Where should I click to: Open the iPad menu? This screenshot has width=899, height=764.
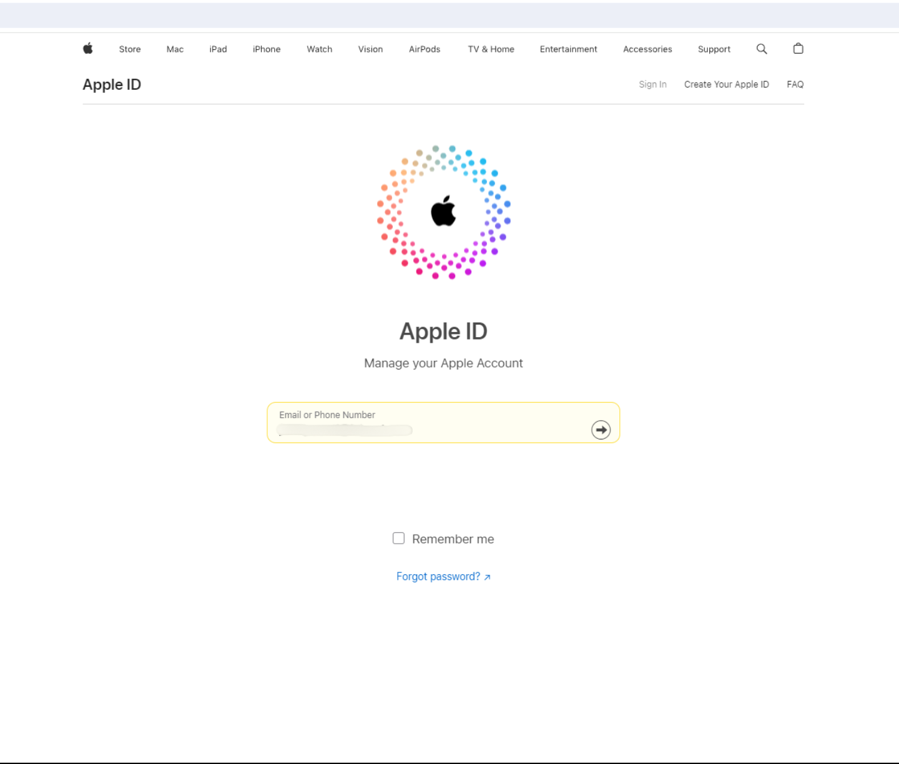click(218, 49)
